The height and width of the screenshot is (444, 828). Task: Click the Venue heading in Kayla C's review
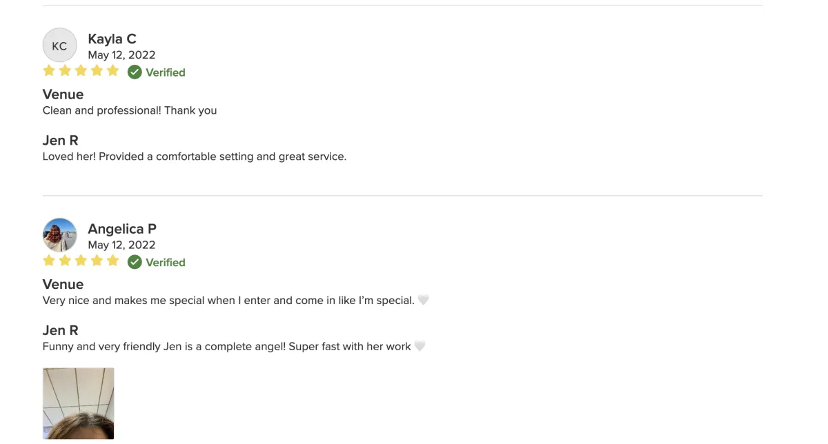click(63, 94)
